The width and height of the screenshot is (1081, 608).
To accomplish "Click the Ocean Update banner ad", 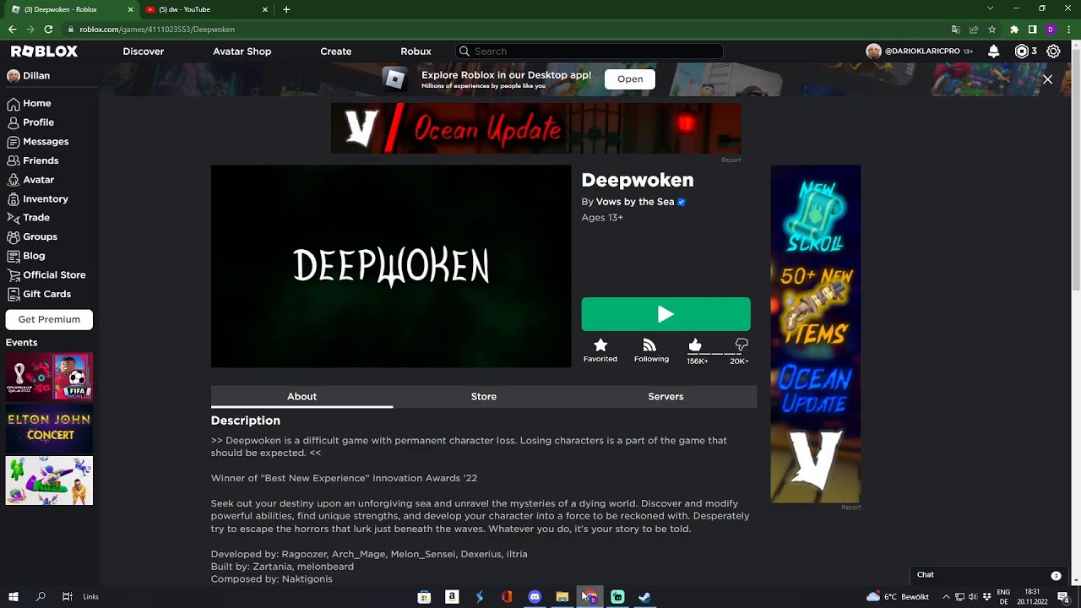I will (536, 128).
